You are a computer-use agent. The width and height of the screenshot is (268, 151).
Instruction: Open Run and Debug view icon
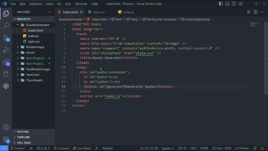[6, 50]
